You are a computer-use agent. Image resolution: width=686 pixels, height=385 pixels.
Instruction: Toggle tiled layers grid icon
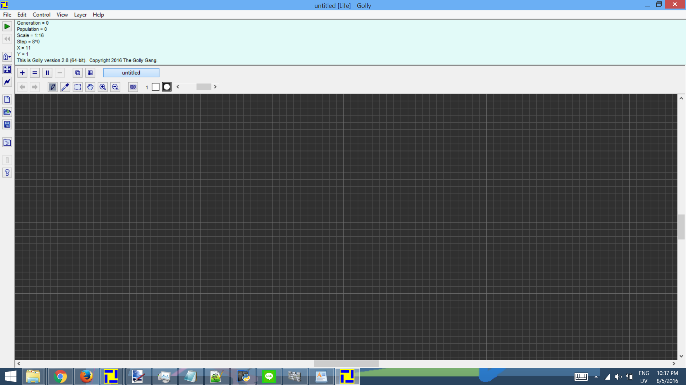[90, 73]
